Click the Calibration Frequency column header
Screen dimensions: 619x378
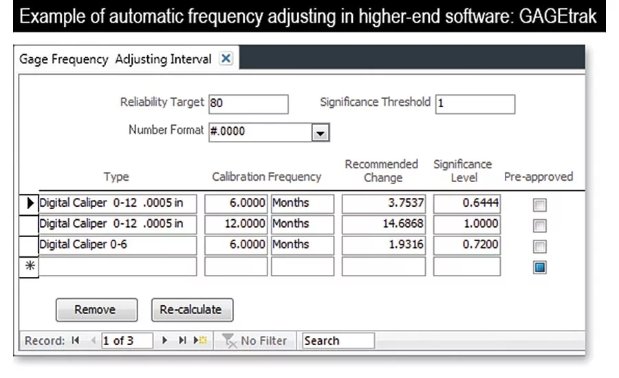[266, 177]
